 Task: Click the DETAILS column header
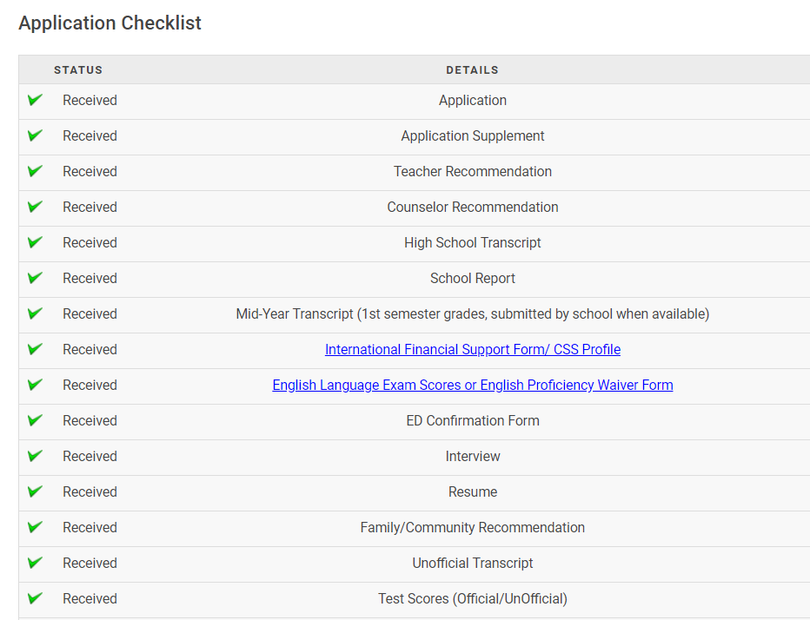click(473, 70)
